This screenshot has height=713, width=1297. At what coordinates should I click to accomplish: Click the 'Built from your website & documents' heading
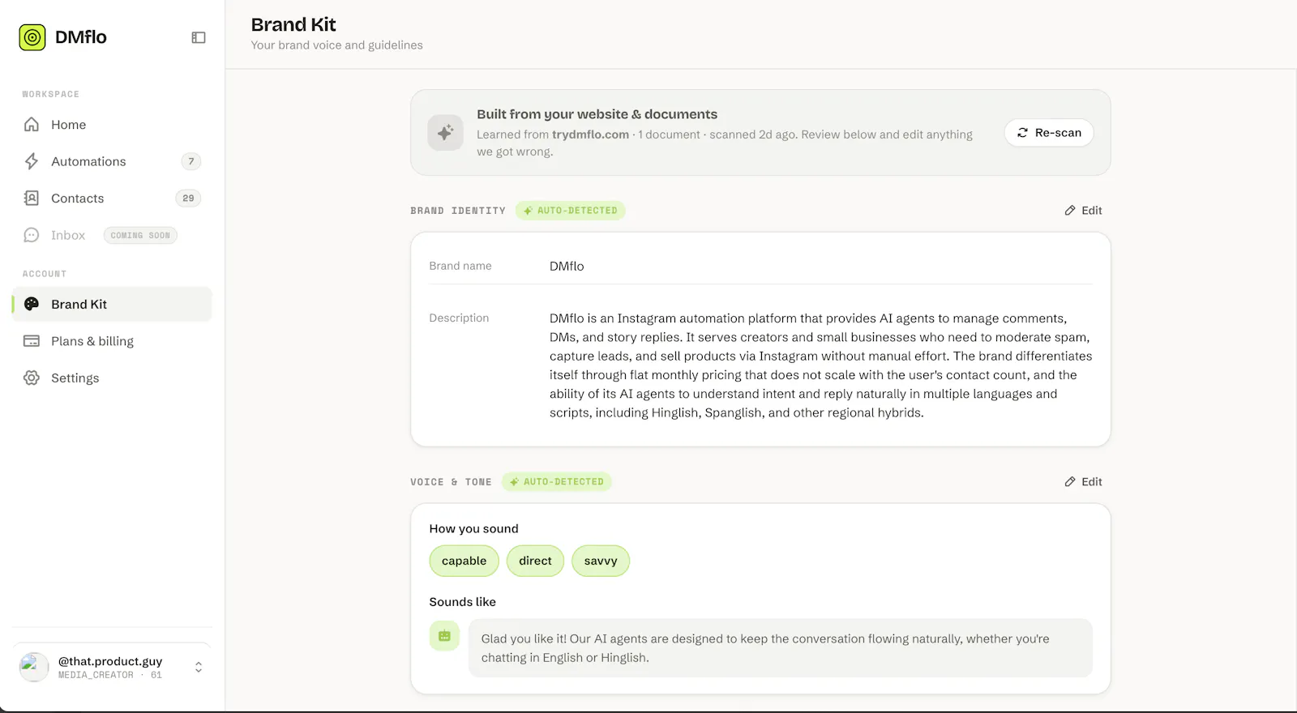coord(597,114)
